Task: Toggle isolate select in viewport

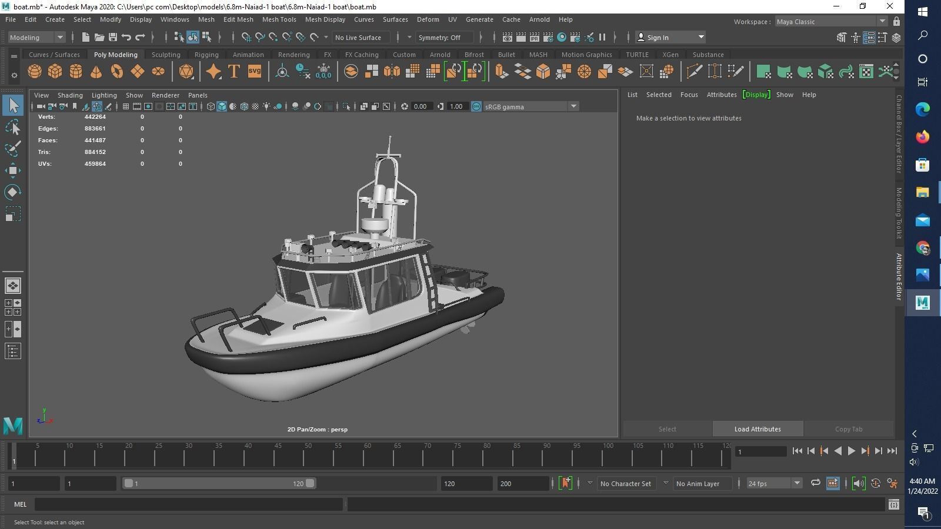Action: tap(346, 106)
